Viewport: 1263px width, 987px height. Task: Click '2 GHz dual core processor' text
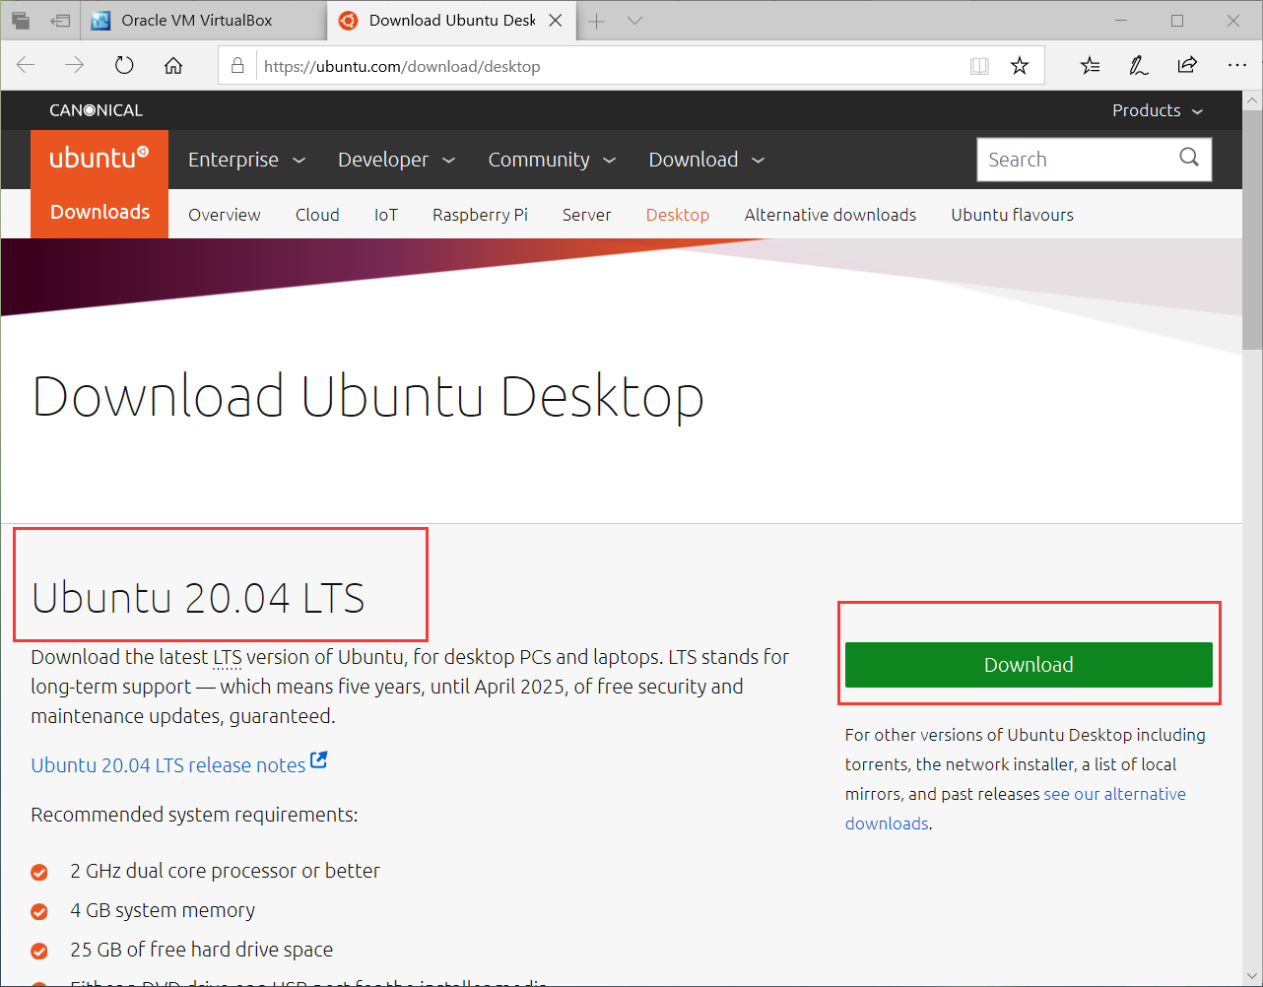coord(225,871)
